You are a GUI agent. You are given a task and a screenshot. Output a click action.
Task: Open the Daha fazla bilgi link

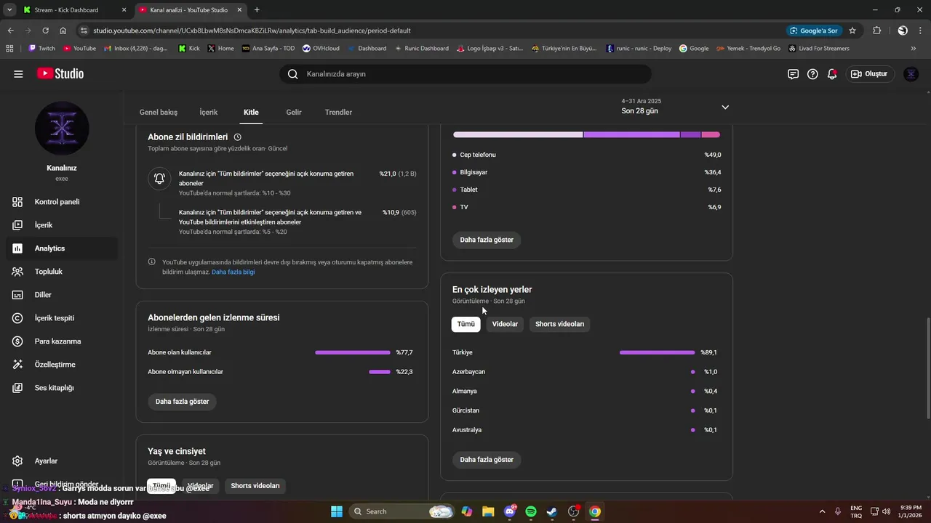(x=233, y=272)
